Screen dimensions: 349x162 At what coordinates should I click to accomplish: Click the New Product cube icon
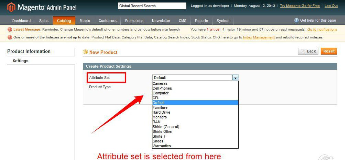click(x=85, y=52)
